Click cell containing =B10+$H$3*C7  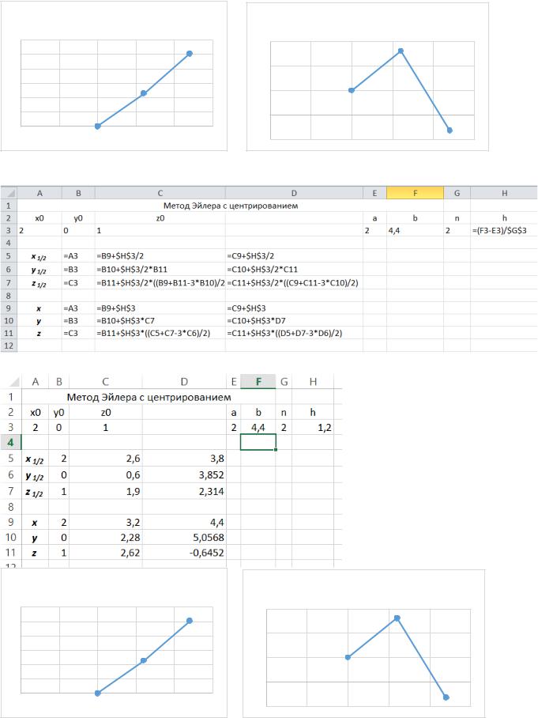click(160, 320)
